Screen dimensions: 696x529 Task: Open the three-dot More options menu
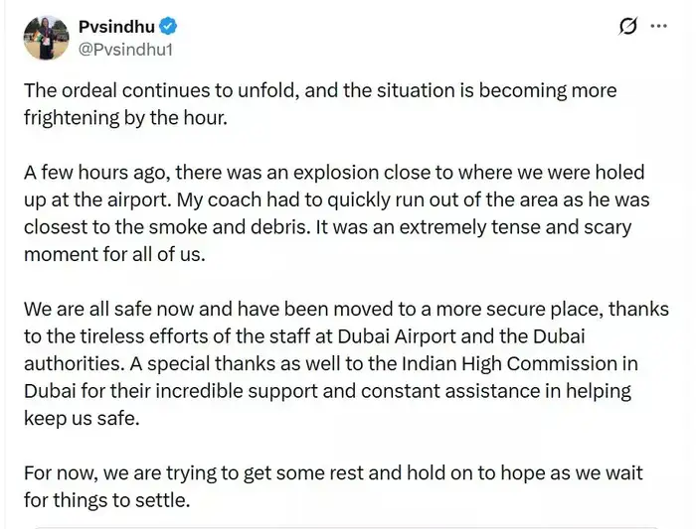pos(659,27)
